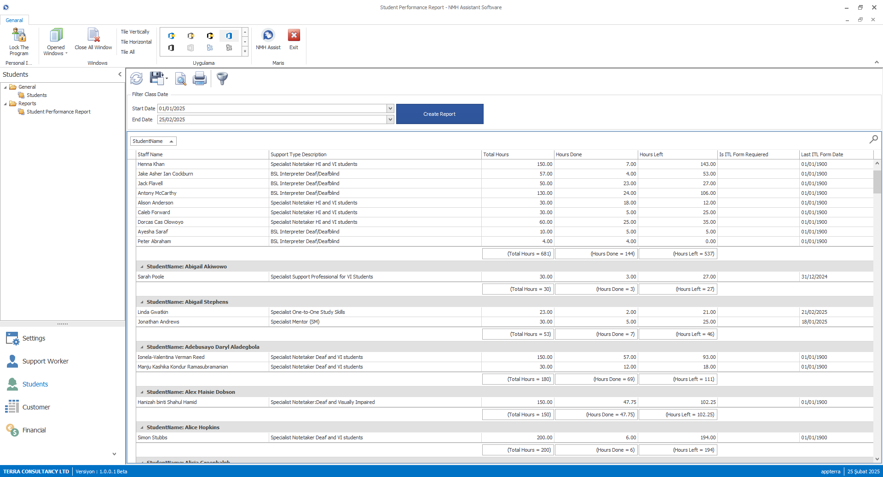Viewport: 883px width, 477px height.
Task: Click the Last ITL Form Date header
Action: 836,154
